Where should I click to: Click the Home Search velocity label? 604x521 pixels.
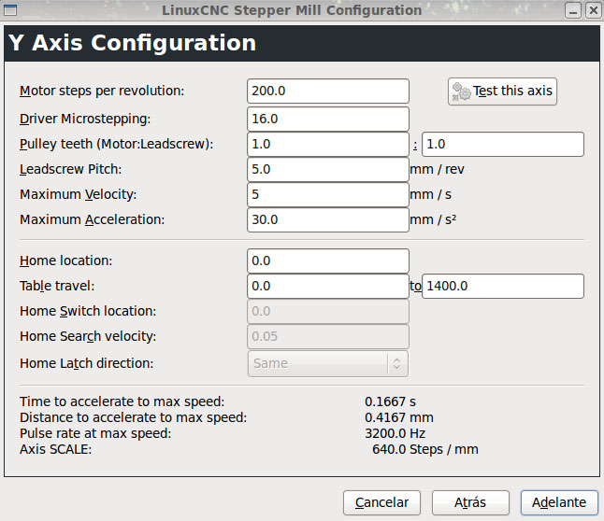point(88,337)
